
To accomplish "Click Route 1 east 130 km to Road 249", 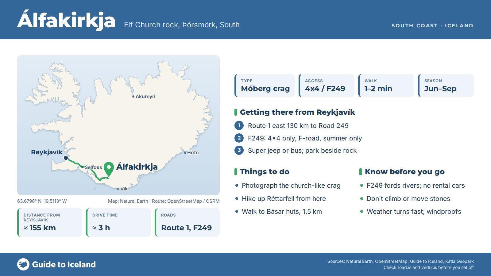I will [x=298, y=125].
